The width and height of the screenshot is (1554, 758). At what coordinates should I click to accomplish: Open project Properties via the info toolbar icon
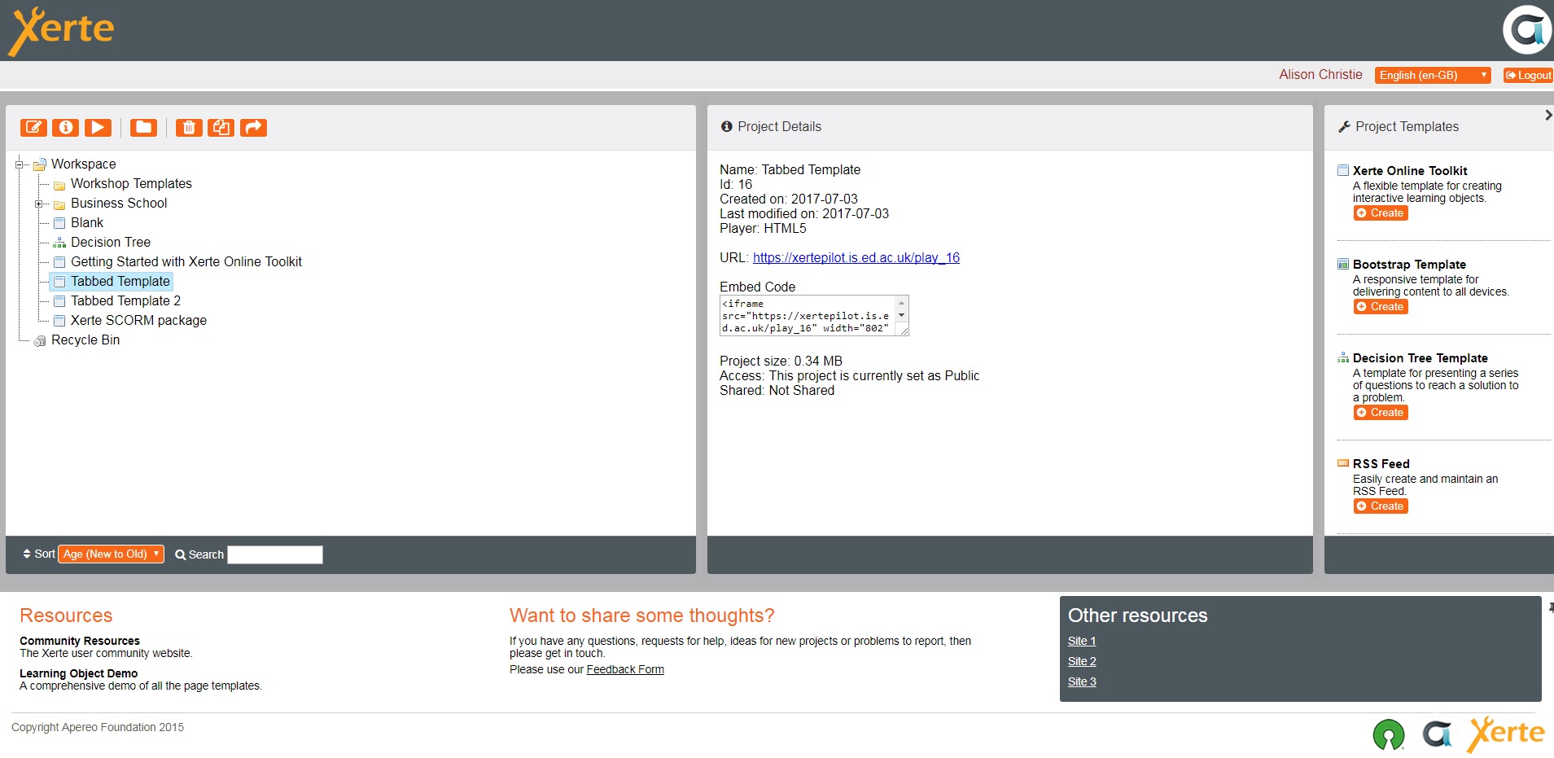(66, 127)
